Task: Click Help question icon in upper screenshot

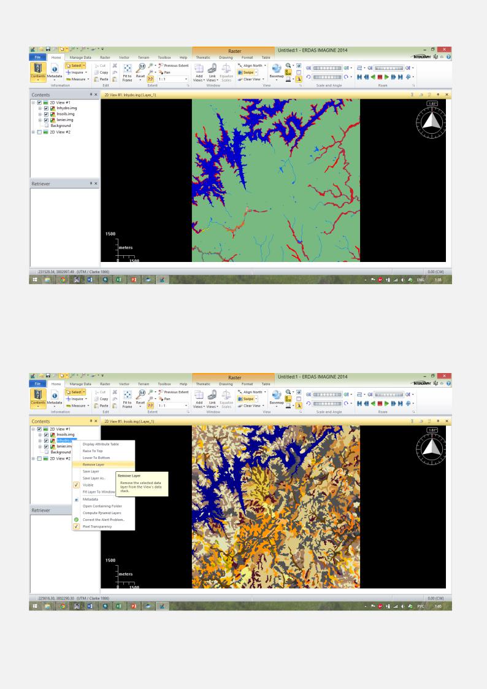Action: [x=448, y=56]
